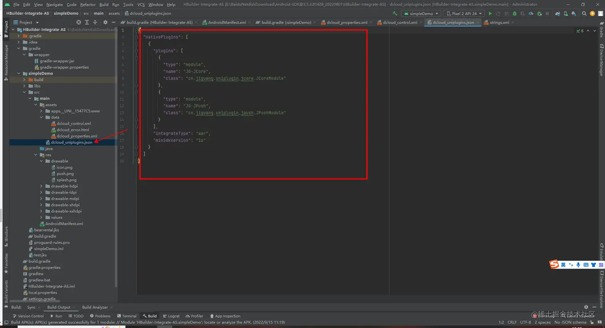The image size is (605, 328).
Task: Expand the build folder under simpleDemo
Action: 24,80
